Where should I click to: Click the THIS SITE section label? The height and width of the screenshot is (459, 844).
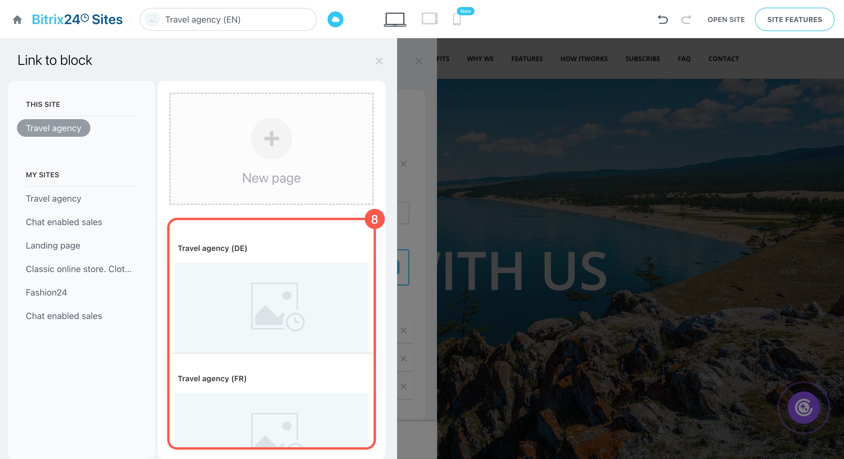pyautogui.click(x=43, y=104)
